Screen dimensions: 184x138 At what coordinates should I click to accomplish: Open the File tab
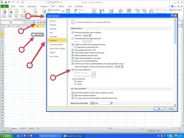(x=4, y=6)
